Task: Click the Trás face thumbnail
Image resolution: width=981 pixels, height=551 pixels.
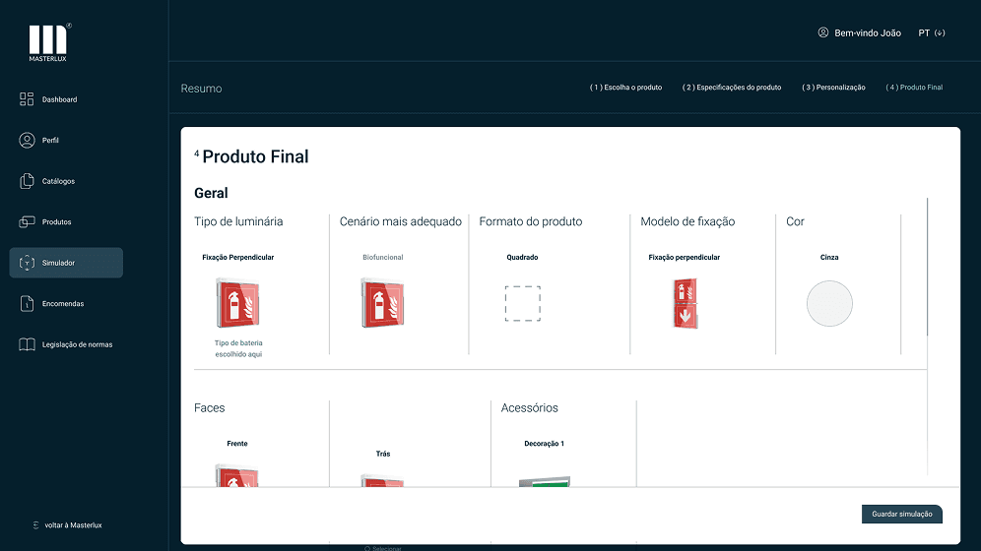Action: click(x=382, y=480)
